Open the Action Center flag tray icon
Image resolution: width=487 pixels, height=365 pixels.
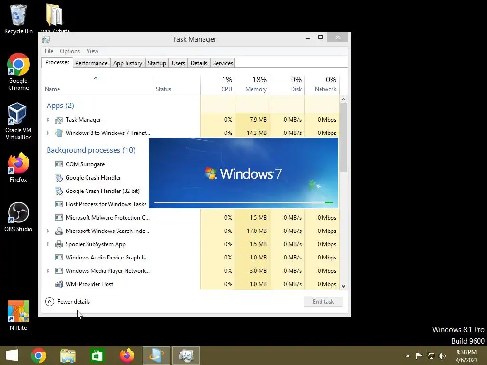(x=419, y=356)
